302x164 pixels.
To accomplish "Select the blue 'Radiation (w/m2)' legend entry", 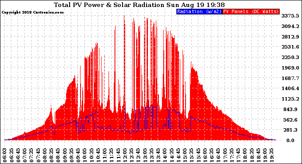I will [199, 11].
